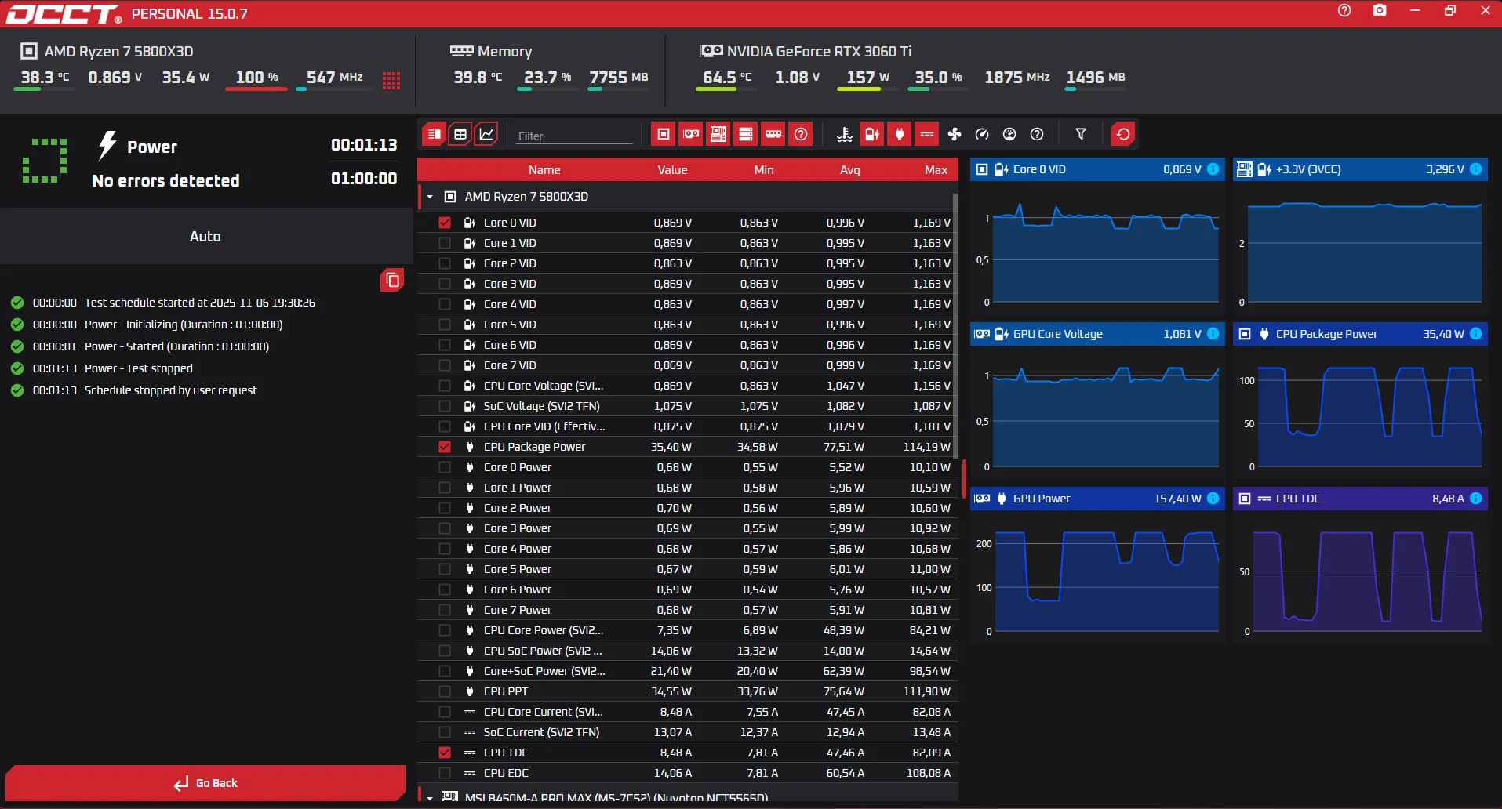The height and width of the screenshot is (809, 1502).
Task: Check the CPU PPT checkbox
Action: [x=445, y=691]
